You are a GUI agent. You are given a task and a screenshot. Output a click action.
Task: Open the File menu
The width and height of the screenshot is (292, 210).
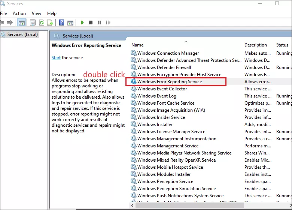[3, 13]
